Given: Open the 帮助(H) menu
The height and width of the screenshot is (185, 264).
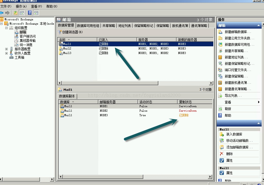Looking at the screenshot, I should (x=52, y=6).
